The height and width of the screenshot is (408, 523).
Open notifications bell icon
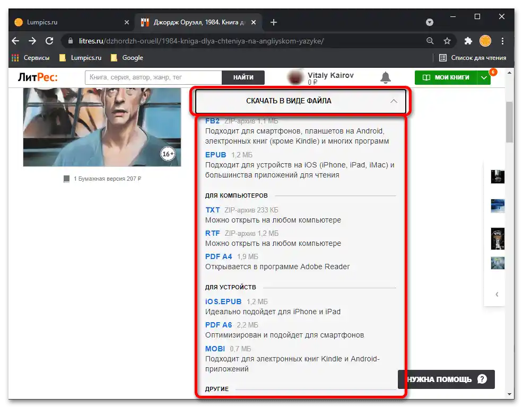(386, 77)
